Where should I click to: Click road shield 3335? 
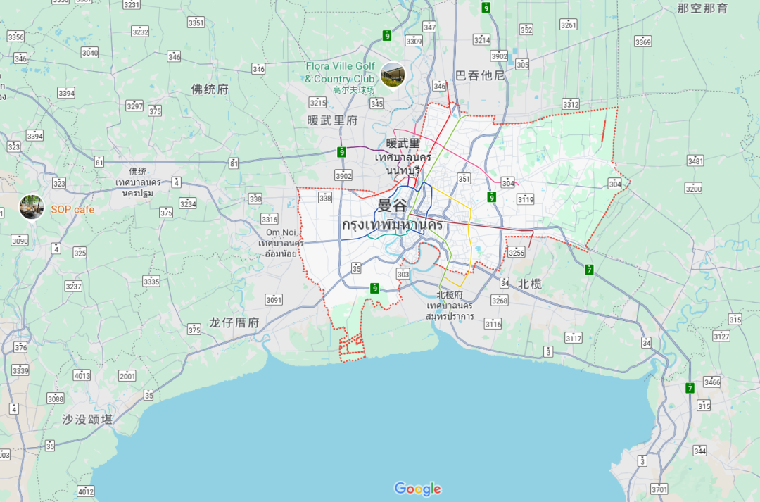tap(151, 282)
